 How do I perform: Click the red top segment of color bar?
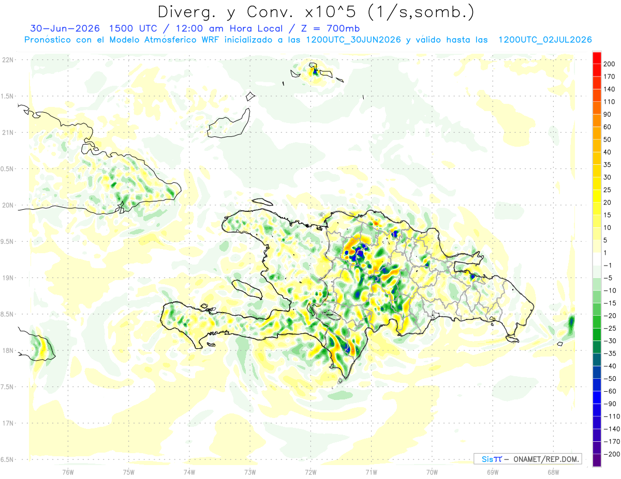pos(597,57)
